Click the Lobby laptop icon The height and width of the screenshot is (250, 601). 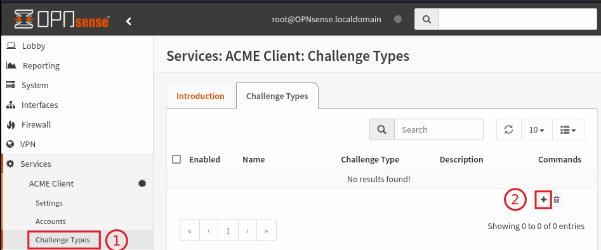click(11, 46)
